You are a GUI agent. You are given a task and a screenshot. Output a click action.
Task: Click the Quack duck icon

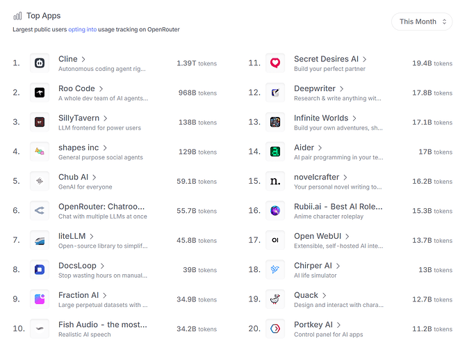(275, 299)
